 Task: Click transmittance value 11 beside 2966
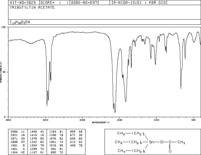(23, 132)
